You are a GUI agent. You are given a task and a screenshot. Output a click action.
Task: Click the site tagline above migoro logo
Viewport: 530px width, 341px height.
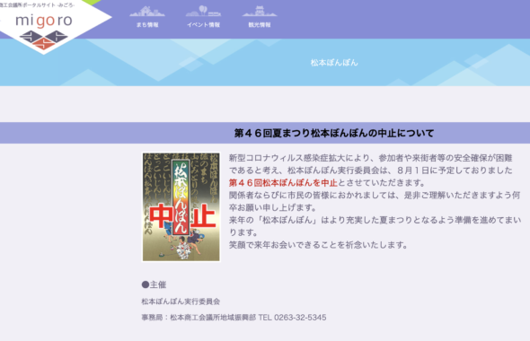pos(37,5)
